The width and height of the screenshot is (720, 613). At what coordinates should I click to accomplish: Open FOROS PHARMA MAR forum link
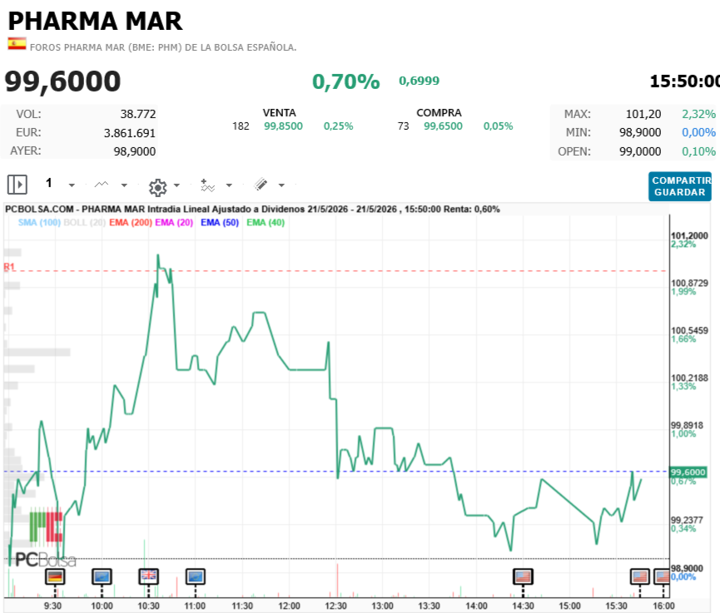163,47
